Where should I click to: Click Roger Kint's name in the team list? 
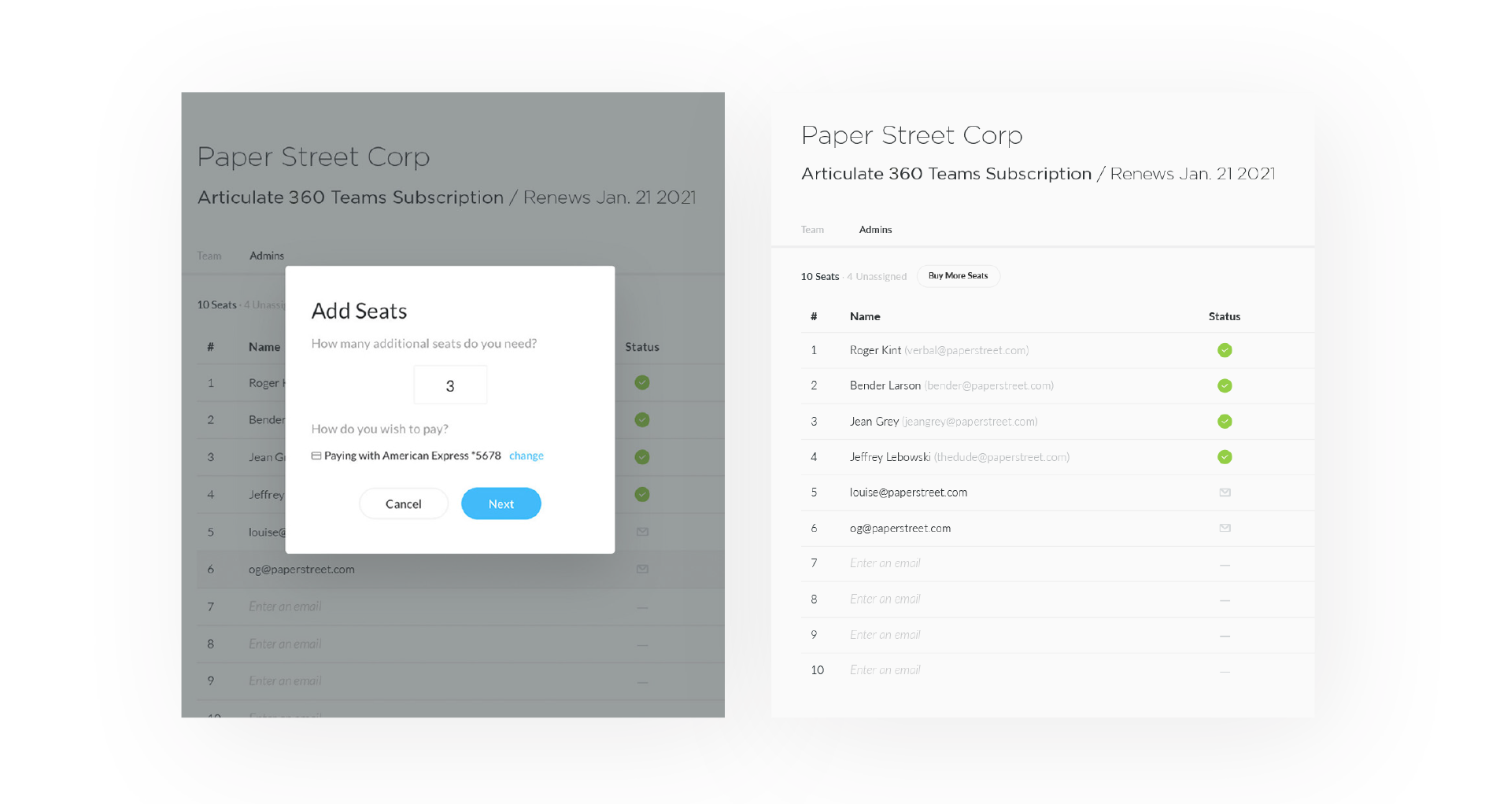[x=875, y=350]
